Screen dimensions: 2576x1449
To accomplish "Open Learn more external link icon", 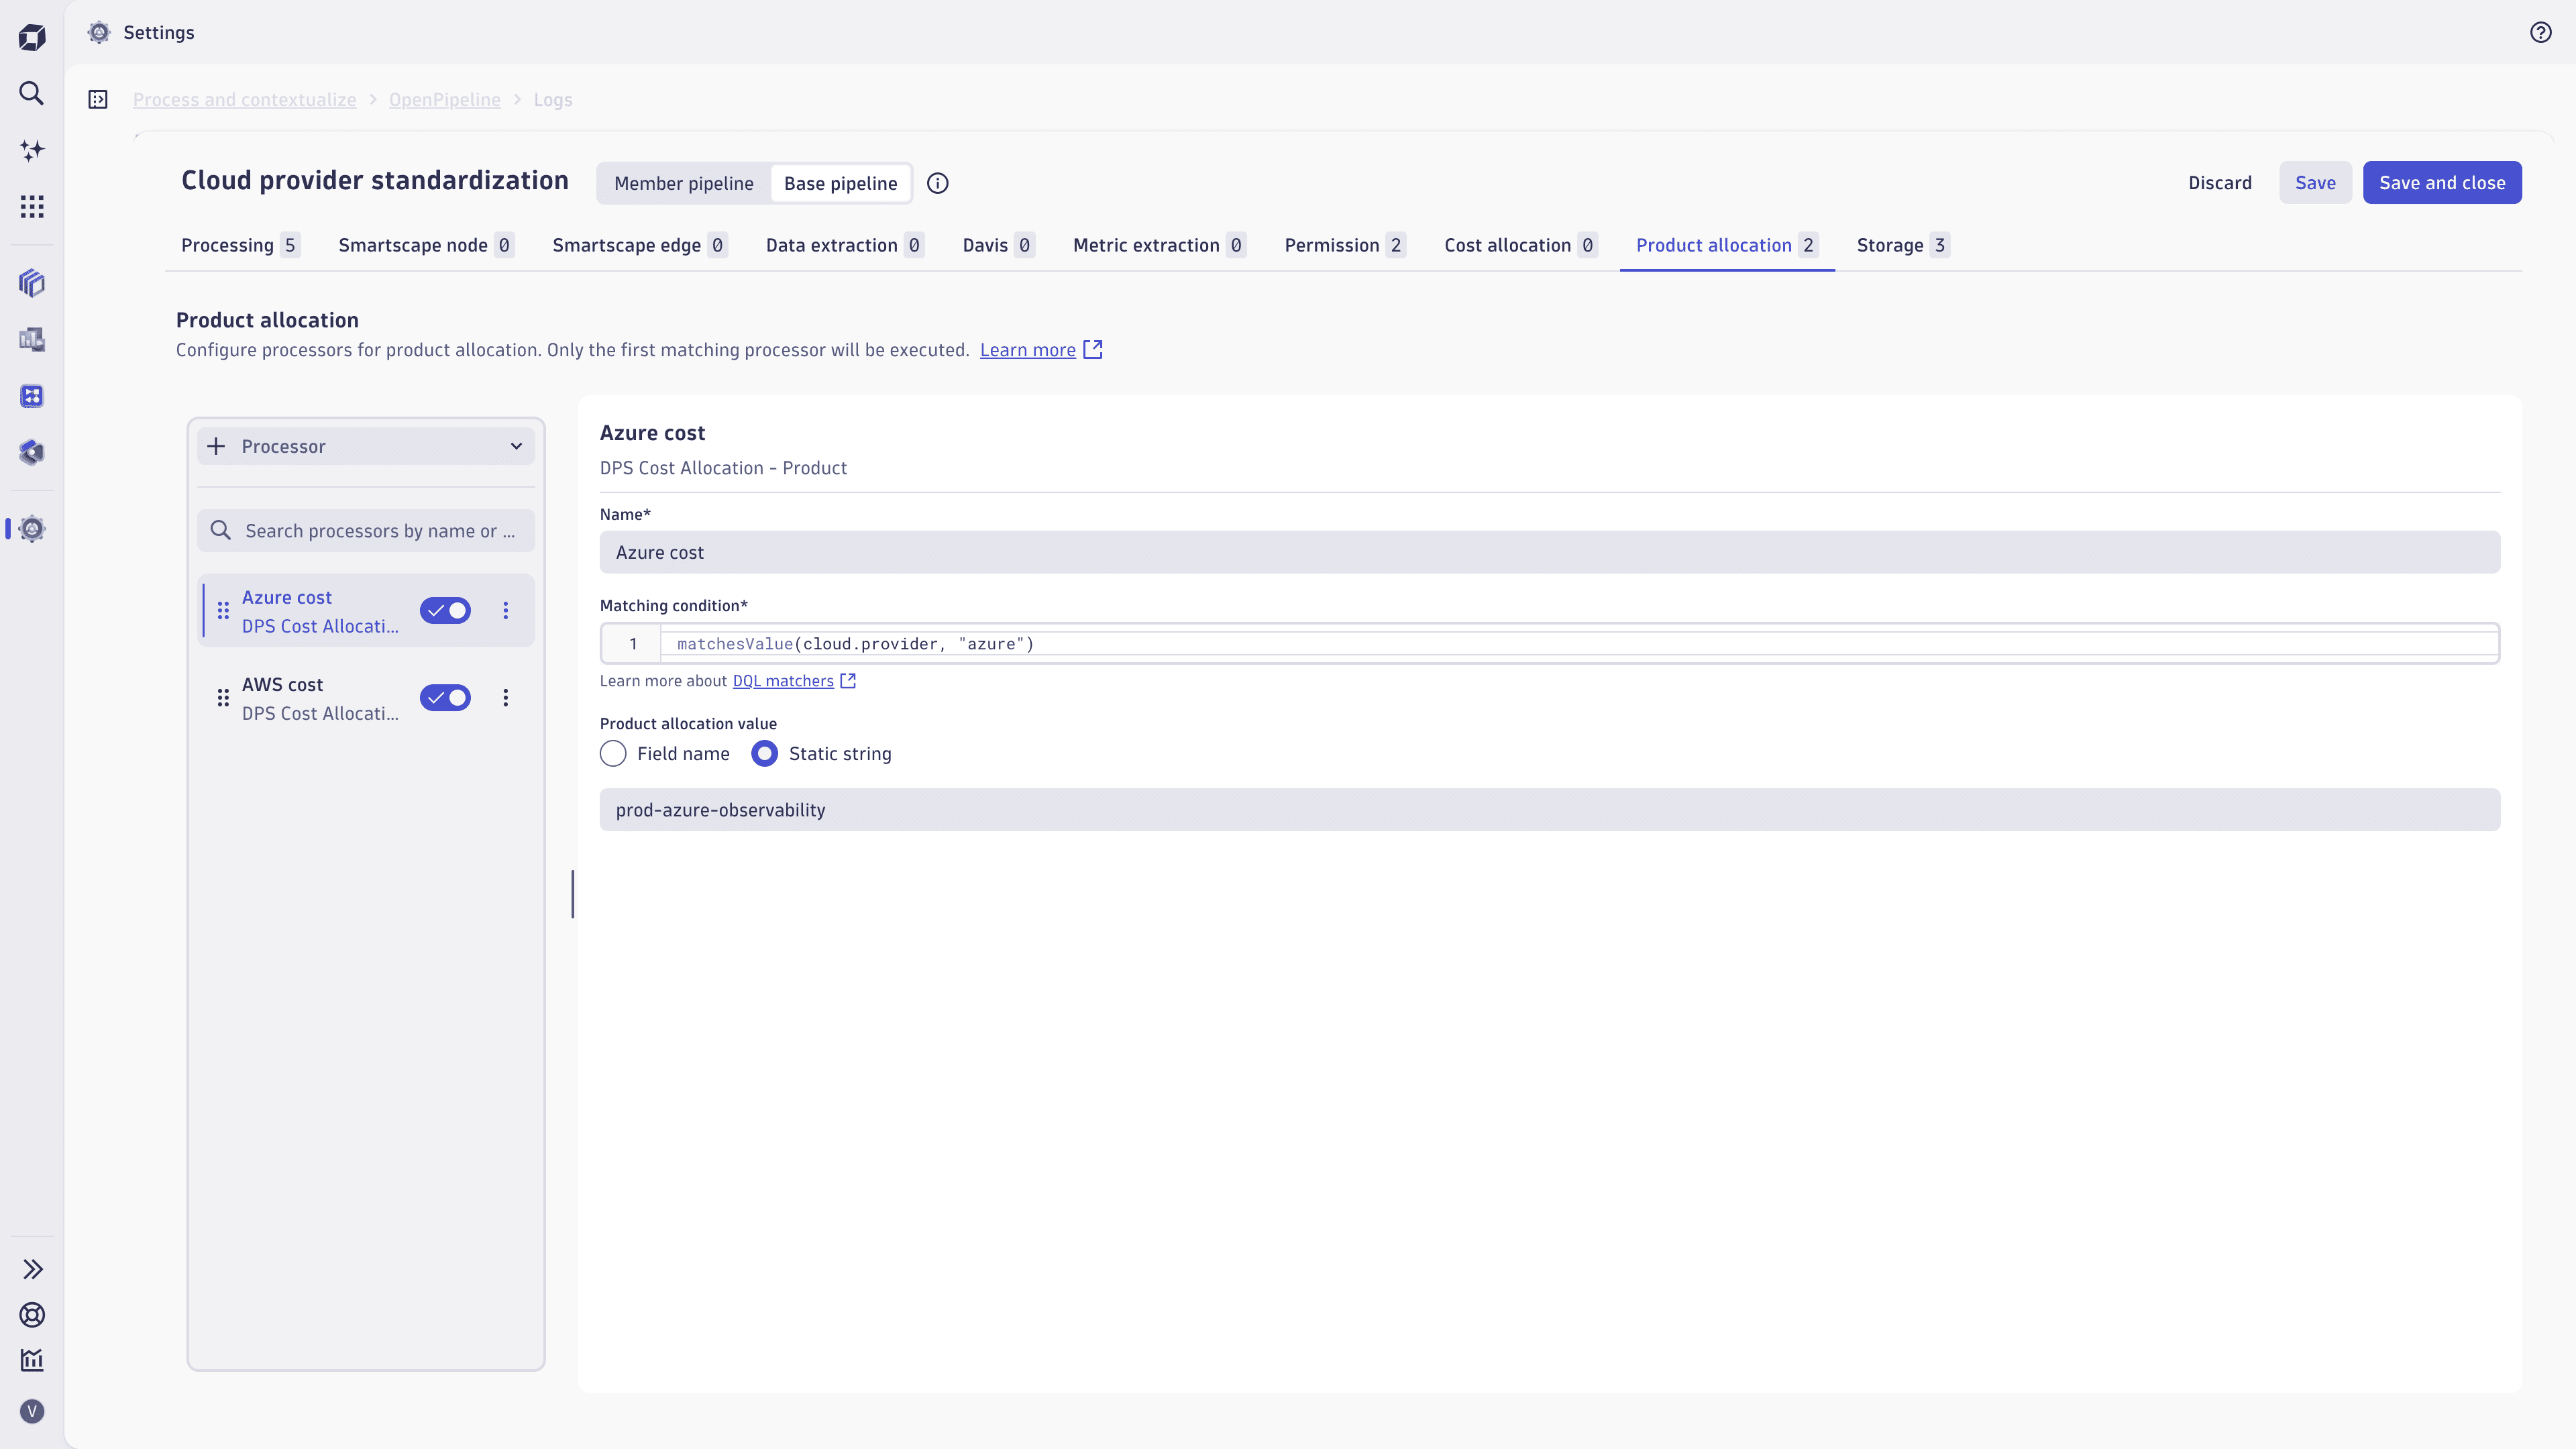I will click(x=1093, y=349).
